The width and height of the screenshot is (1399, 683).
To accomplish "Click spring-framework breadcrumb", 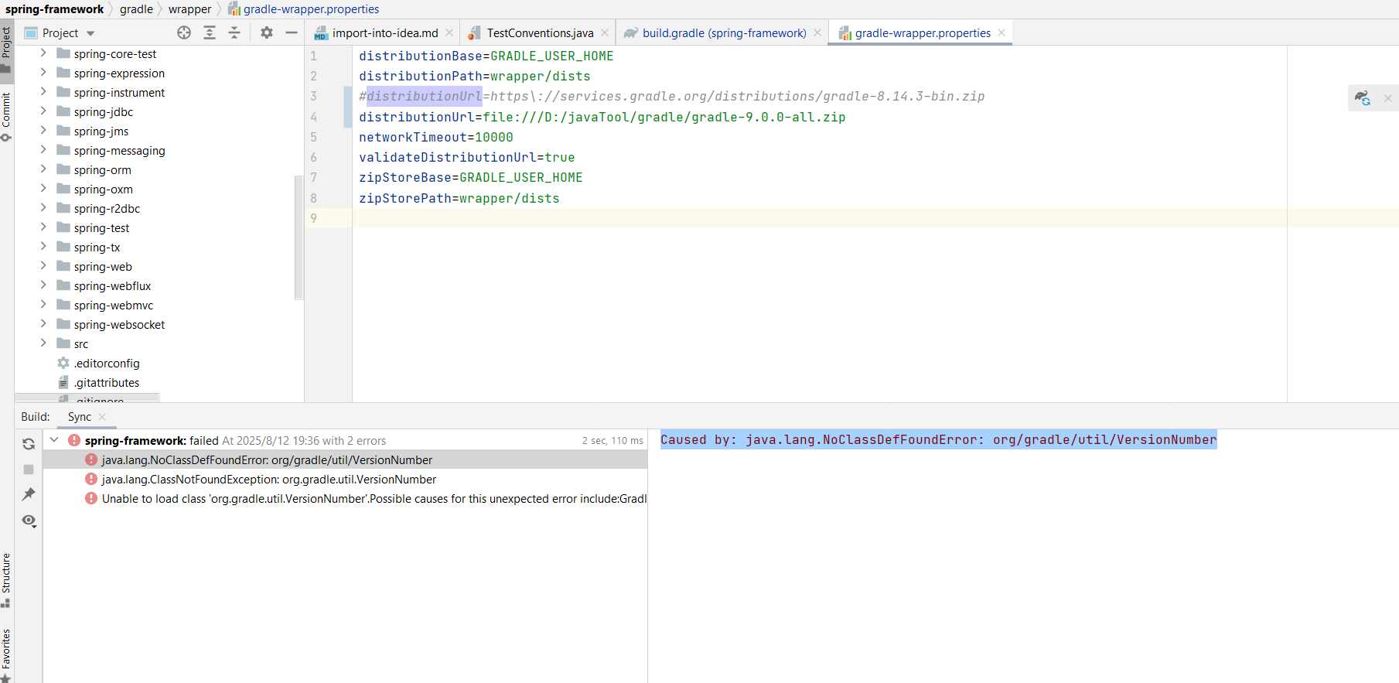I will 54,9.
